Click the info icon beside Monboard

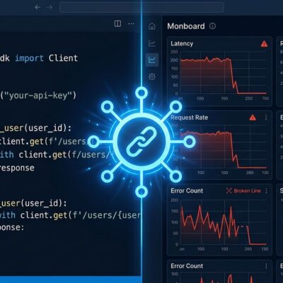tap(212, 26)
